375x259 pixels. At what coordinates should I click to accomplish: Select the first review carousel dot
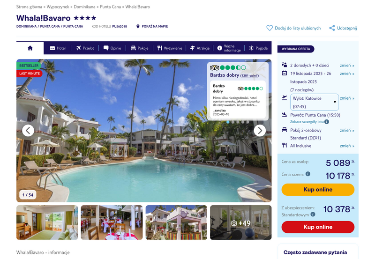228,122
